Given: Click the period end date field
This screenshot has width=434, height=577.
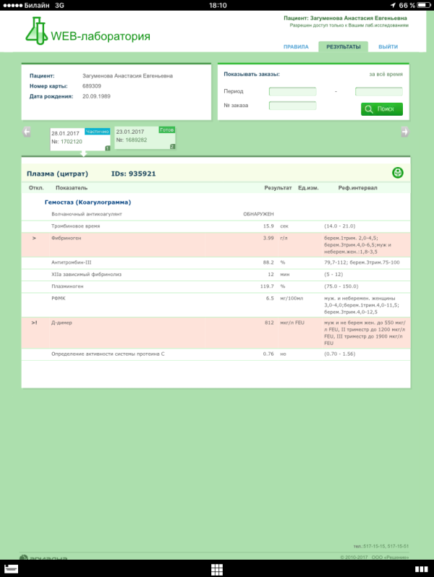Looking at the screenshot, I should [378, 92].
